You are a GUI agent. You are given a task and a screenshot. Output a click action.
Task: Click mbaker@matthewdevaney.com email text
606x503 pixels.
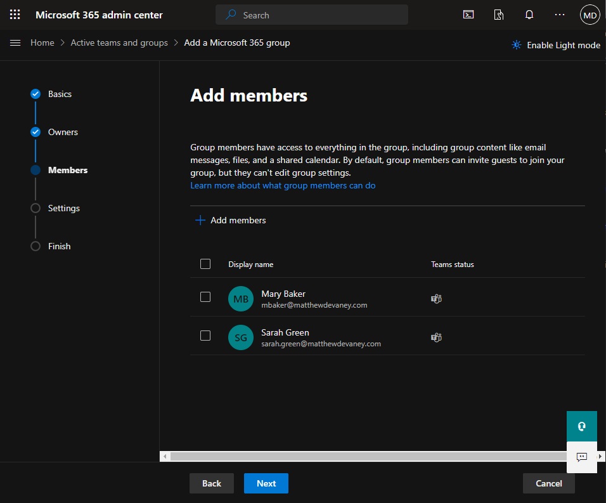point(314,305)
